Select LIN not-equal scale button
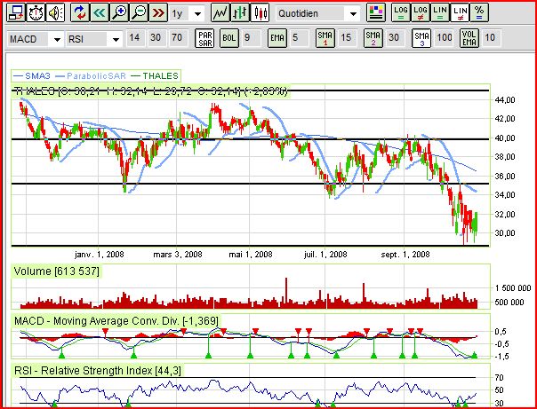The width and height of the screenshot is (537, 409). click(460, 13)
